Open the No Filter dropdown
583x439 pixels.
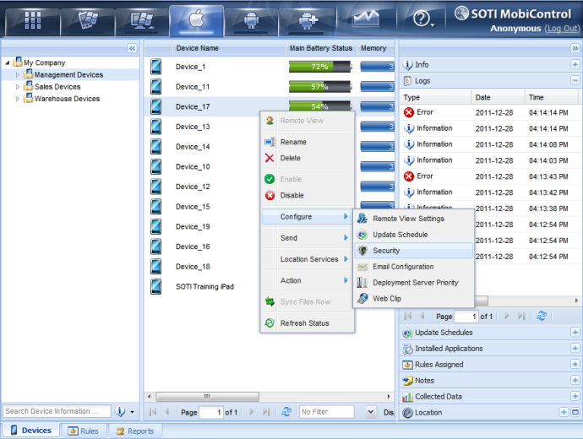370,412
